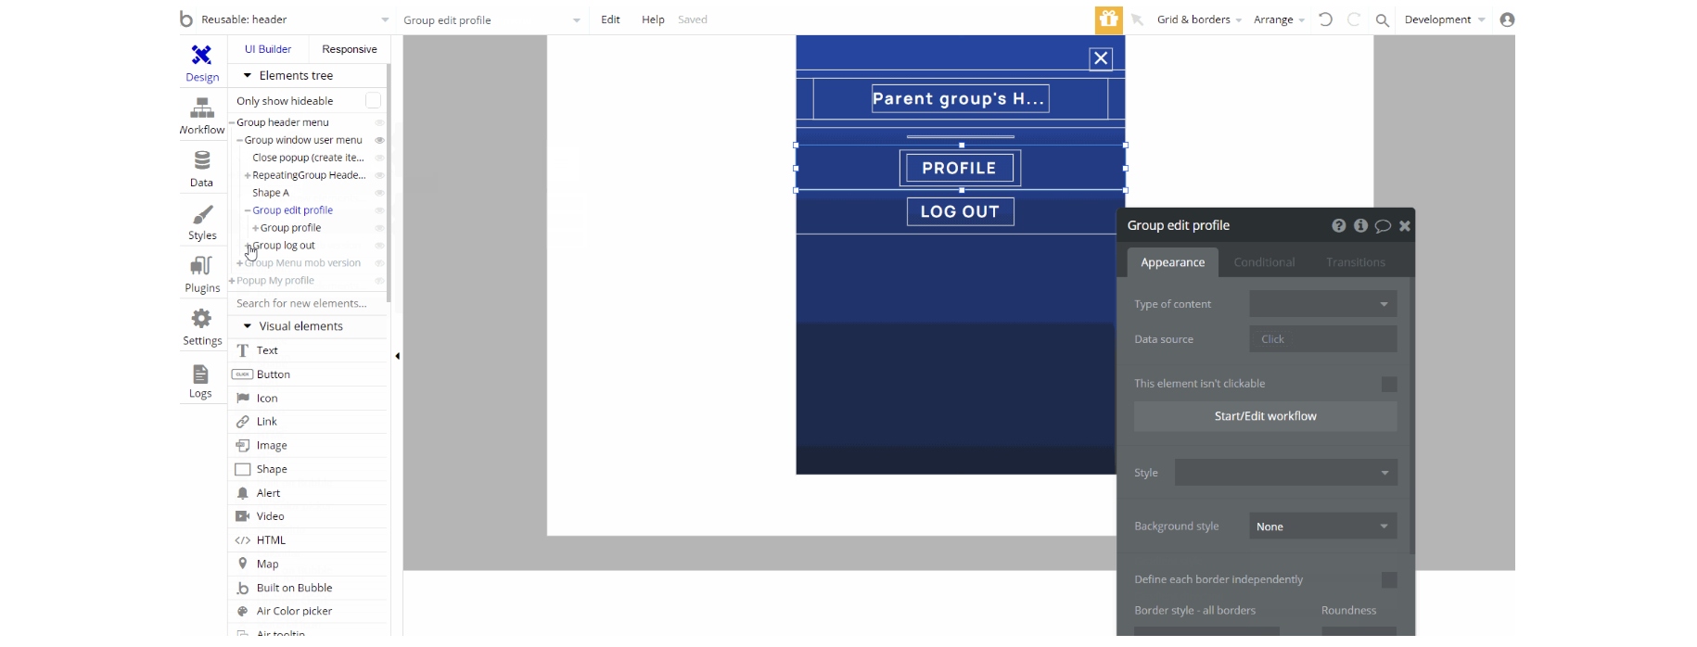Add a Video visual element

pyautogui.click(x=307, y=516)
